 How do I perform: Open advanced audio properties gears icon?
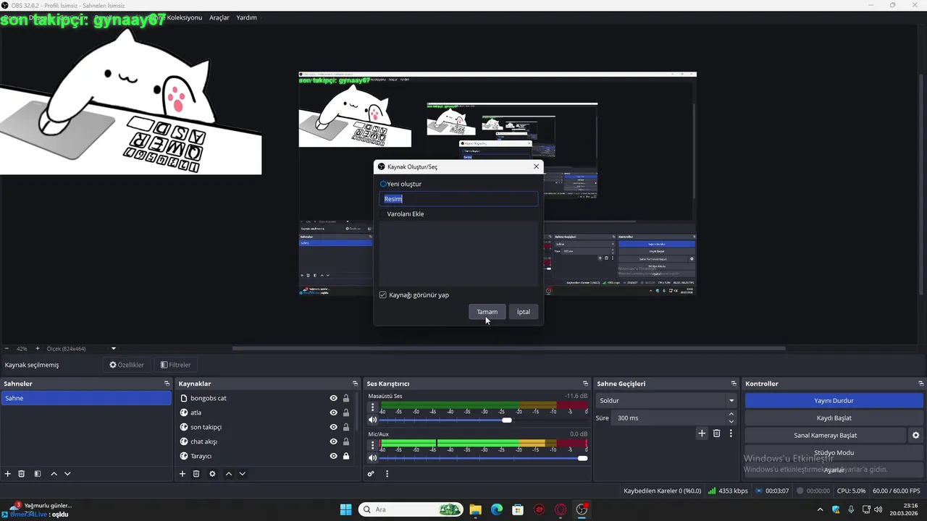pos(371,474)
